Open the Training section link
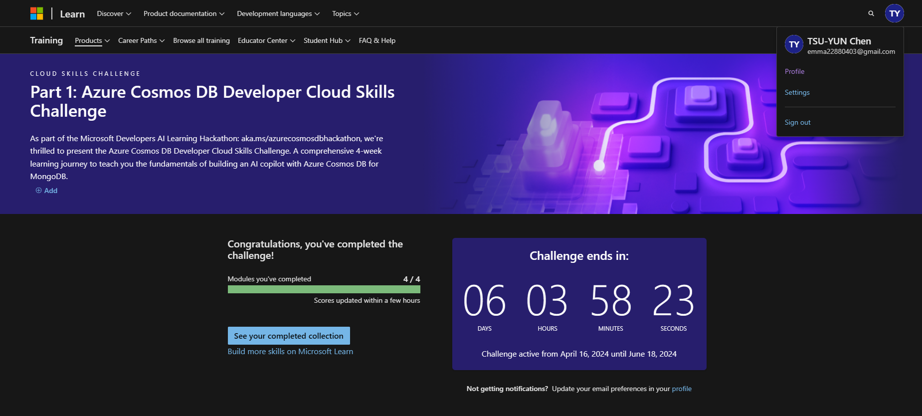 pyautogui.click(x=46, y=40)
